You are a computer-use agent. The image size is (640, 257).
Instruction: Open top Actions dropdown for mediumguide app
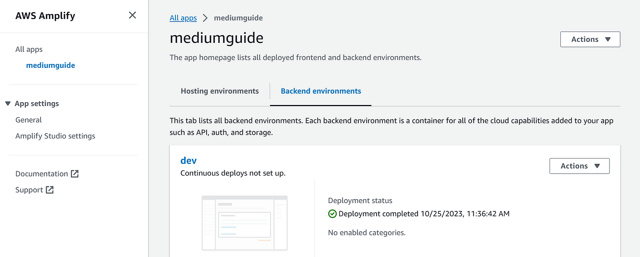click(590, 39)
